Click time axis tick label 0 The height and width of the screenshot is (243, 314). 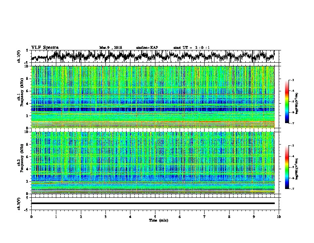tap(31, 217)
